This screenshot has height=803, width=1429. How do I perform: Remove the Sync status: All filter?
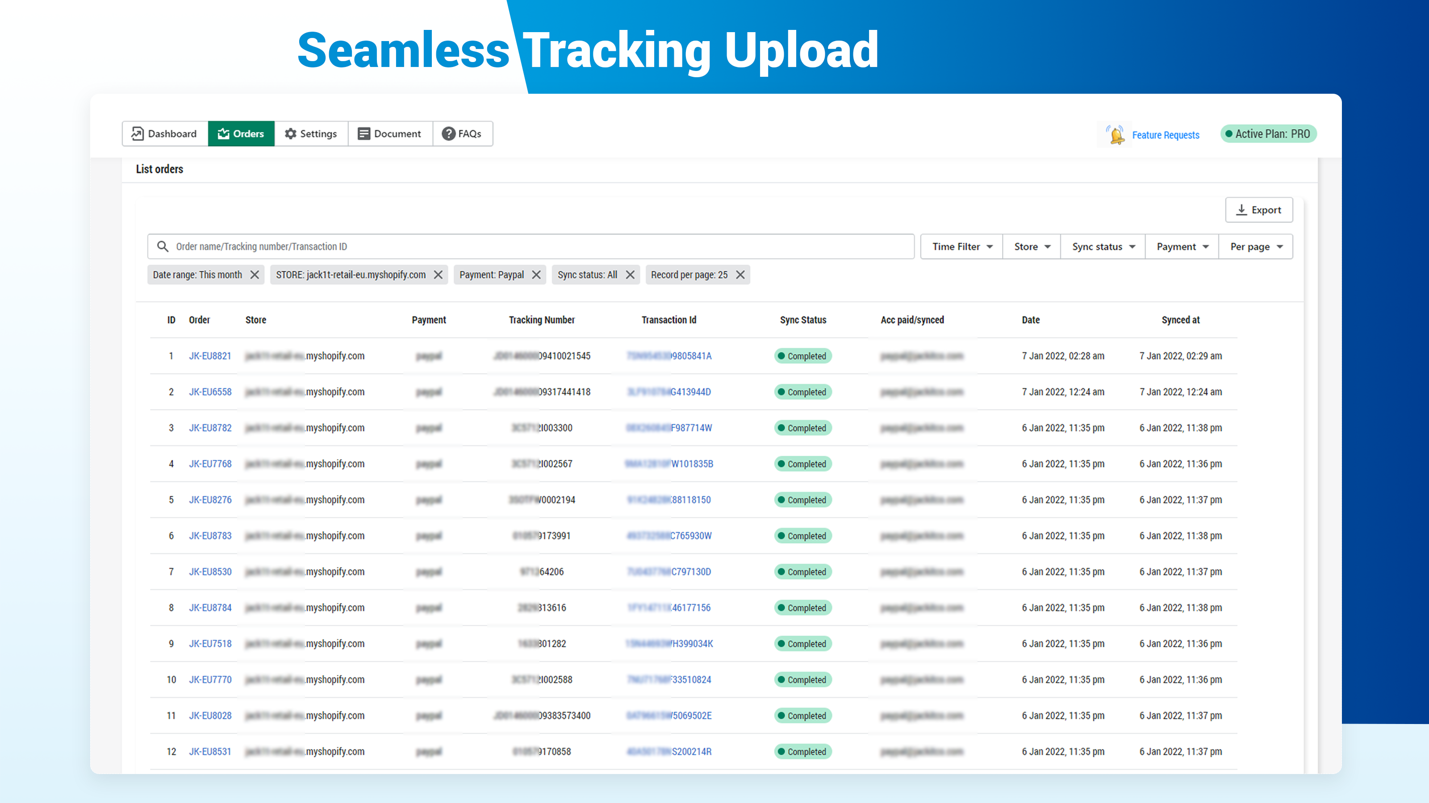tap(630, 275)
